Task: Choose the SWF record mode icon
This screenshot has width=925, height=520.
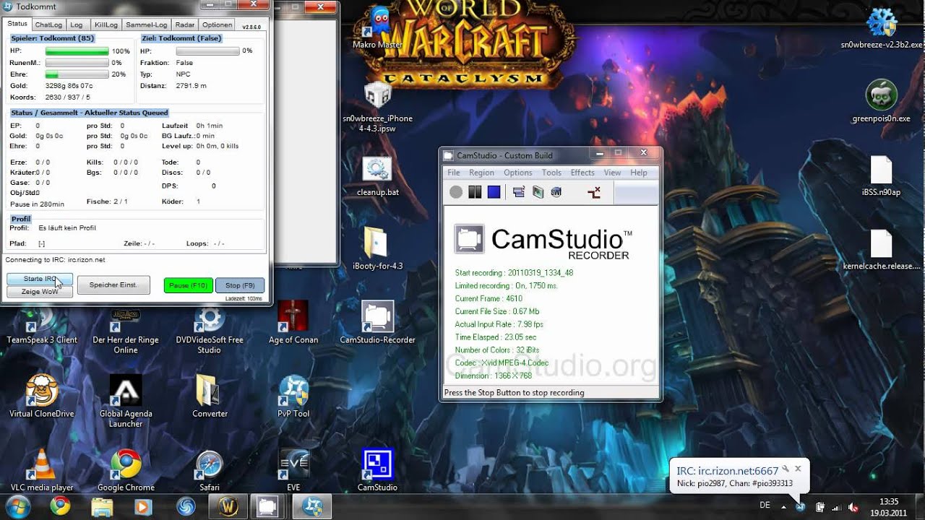Action: click(556, 192)
